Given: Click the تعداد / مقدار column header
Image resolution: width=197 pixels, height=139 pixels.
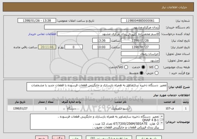Looking at the screenshot, I should 46,102.
